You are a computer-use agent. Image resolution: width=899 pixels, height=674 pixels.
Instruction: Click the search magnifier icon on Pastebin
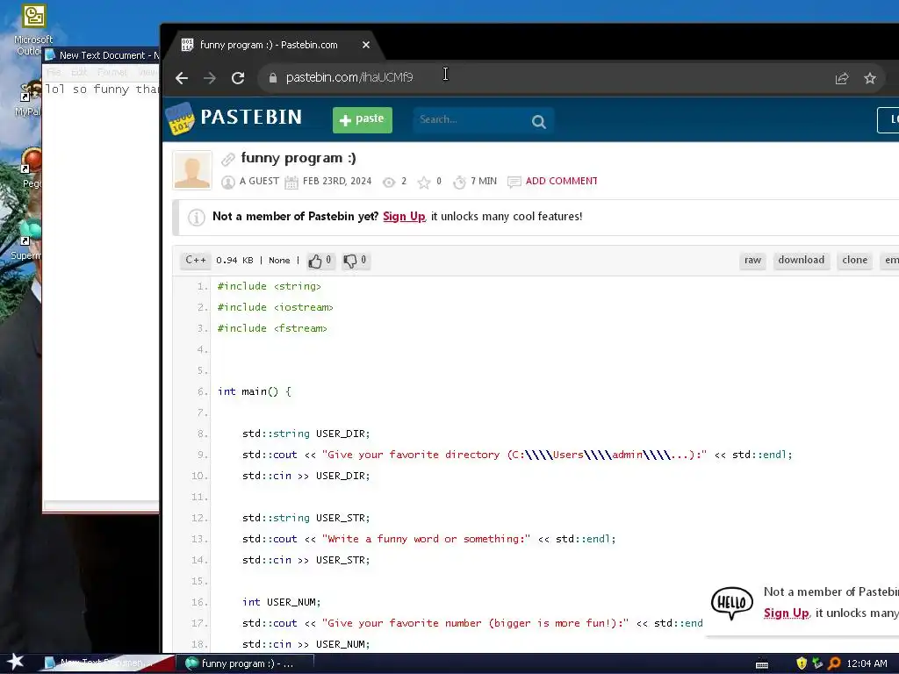coord(538,121)
